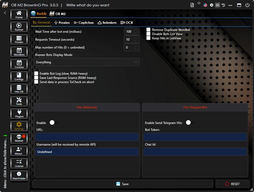254x192 pixels.
Task: Click into the WebHook URL field
Action: tap(87, 137)
